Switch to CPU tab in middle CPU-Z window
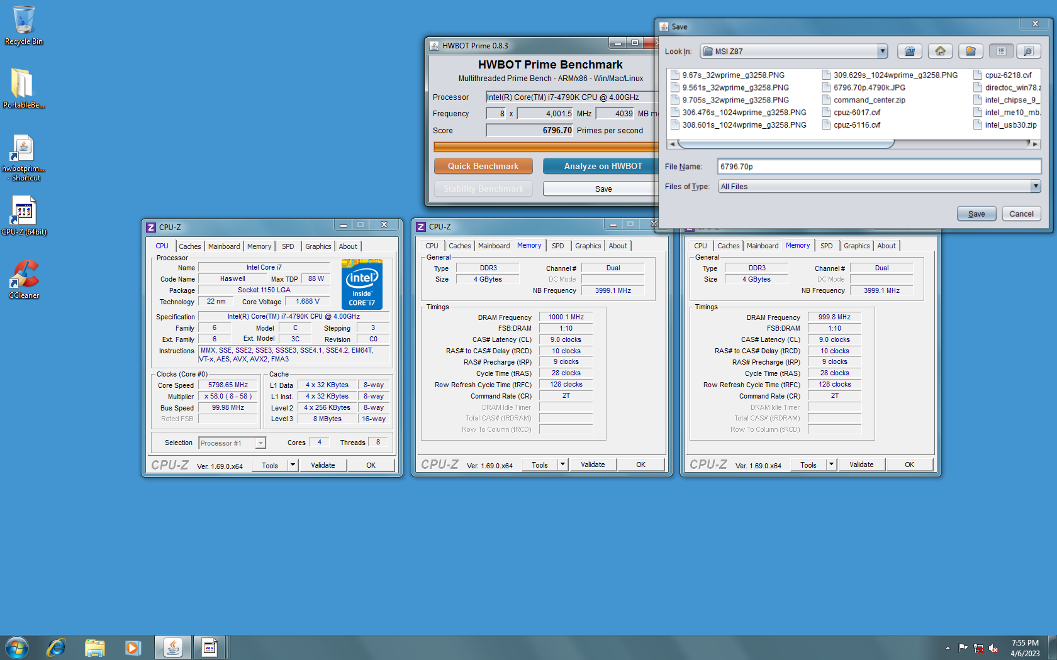This screenshot has width=1057, height=660. pyautogui.click(x=432, y=246)
